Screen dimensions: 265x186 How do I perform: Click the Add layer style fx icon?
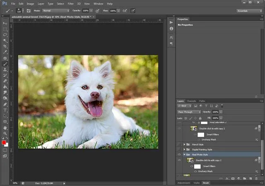(227, 179)
